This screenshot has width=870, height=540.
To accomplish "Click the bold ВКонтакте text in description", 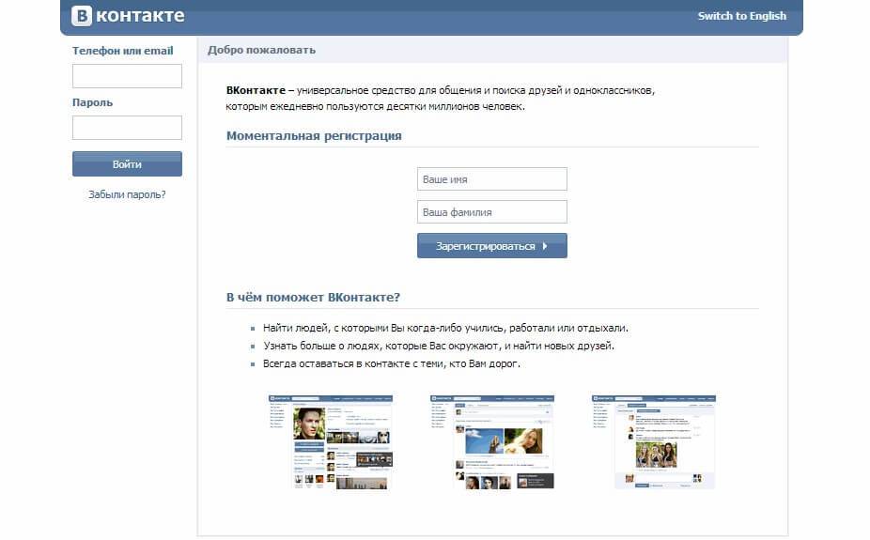I will (x=255, y=90).
